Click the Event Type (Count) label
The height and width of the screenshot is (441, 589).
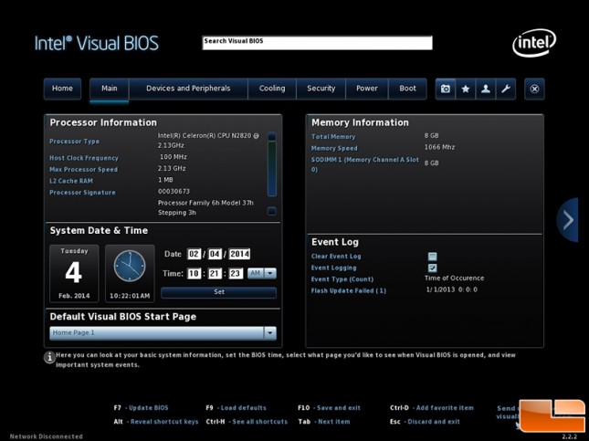(342, 279)
